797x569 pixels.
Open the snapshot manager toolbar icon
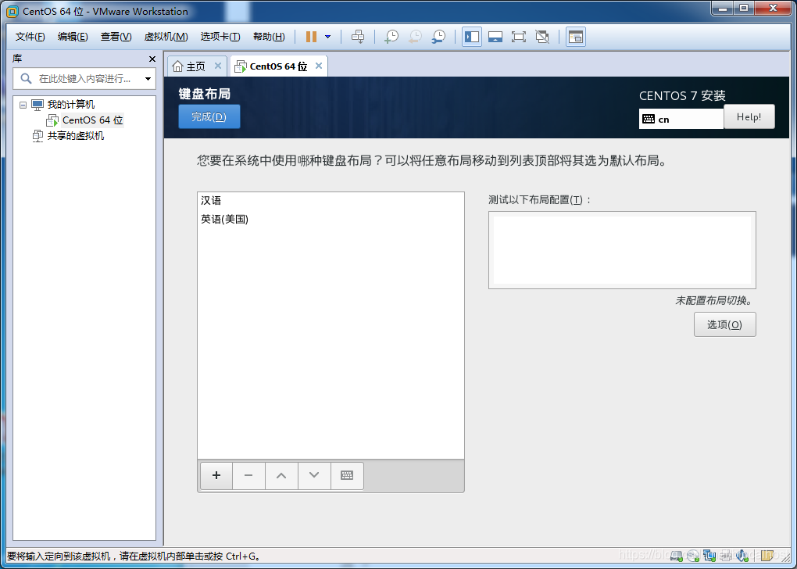438,37
